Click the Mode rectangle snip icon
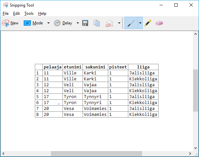Screen dimensions: 199x157 [27, 23]
